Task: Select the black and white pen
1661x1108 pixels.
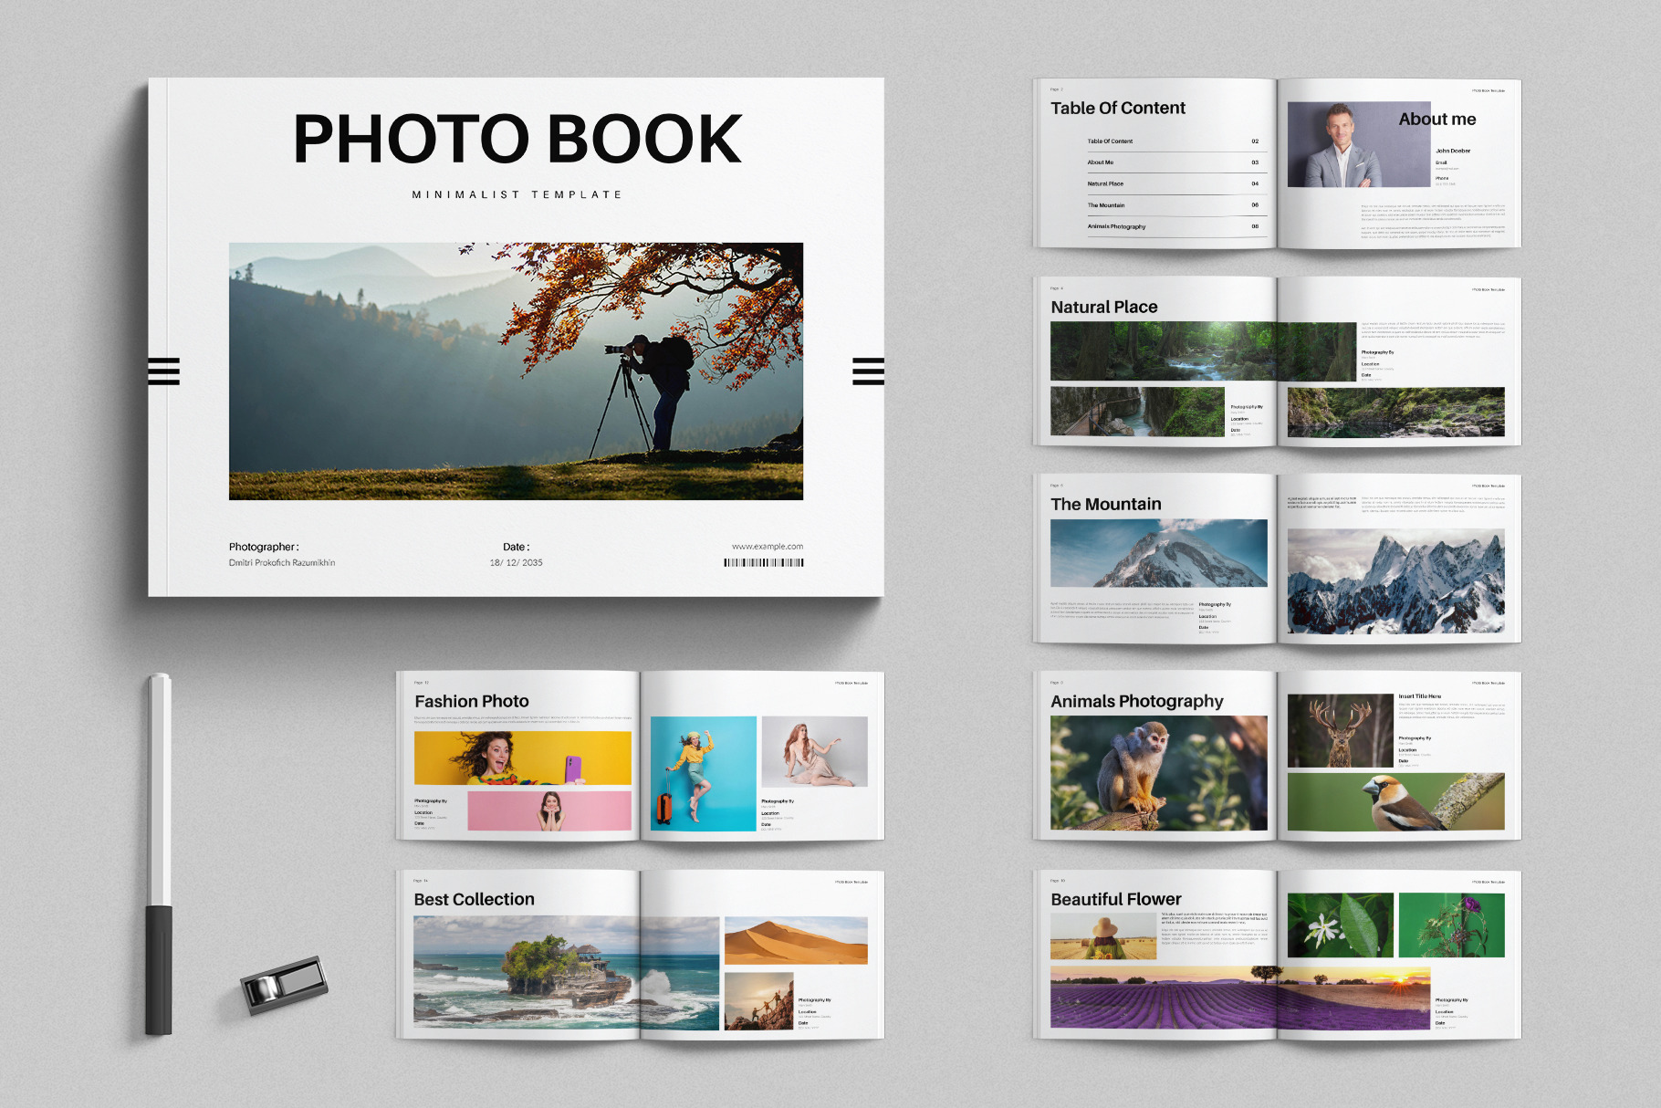Action: pyautogui.click(x=159, y=854)
